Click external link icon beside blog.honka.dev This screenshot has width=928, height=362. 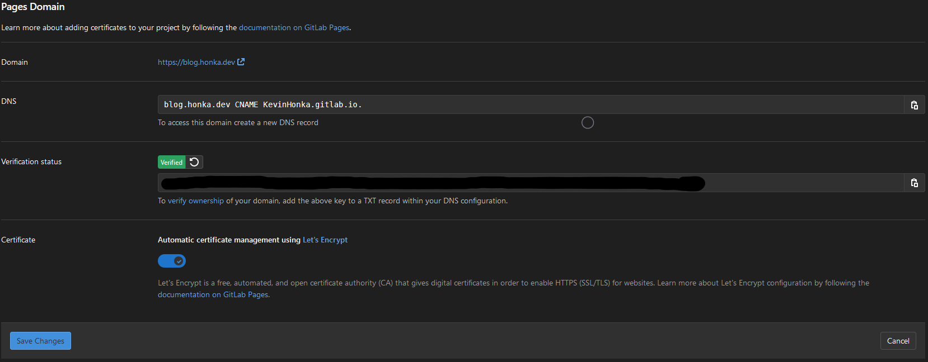pos(241,62)
